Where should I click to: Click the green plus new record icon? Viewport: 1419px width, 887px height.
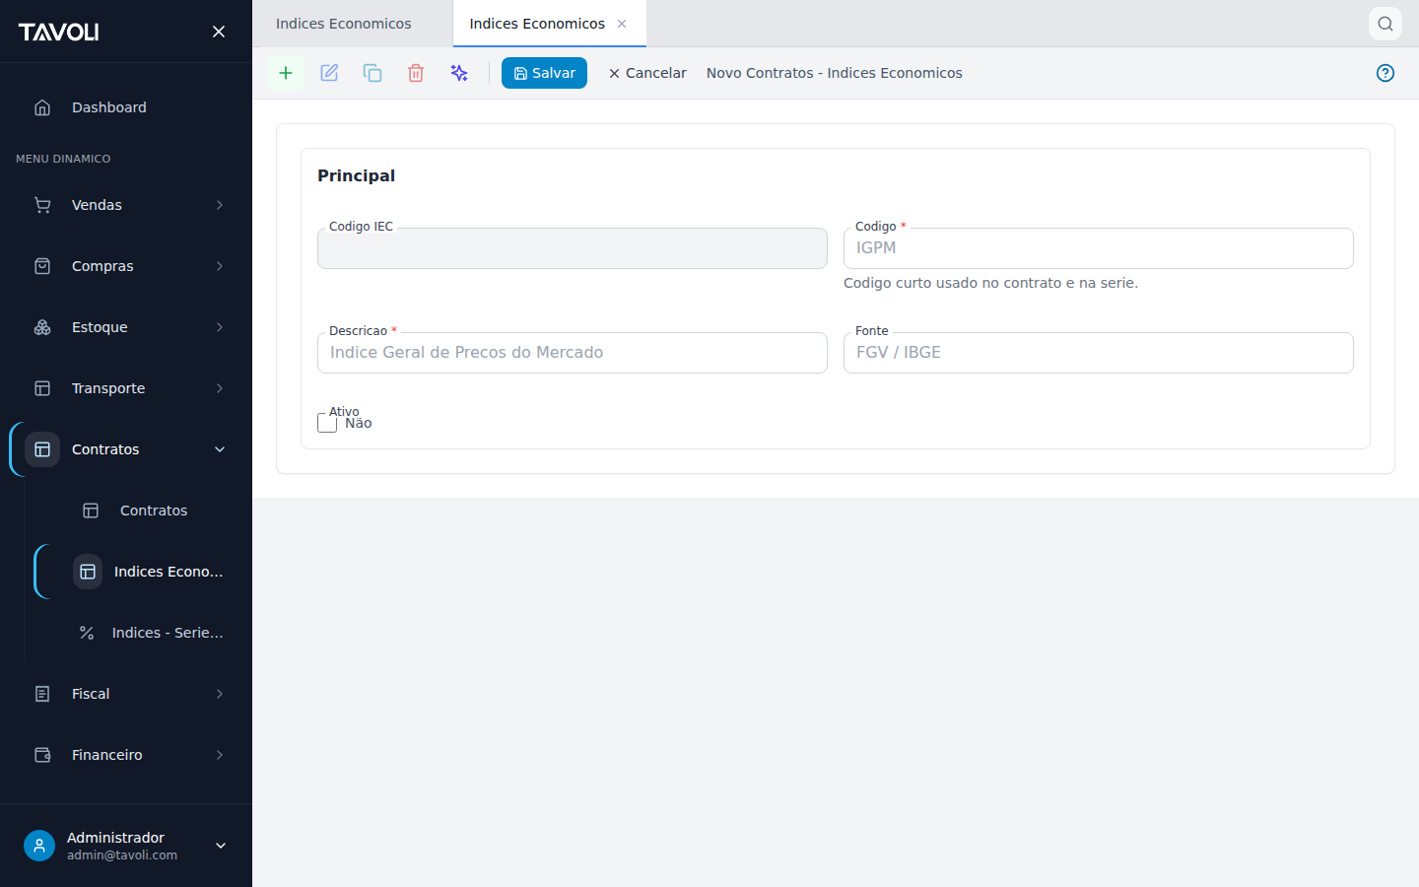(286, 73)
